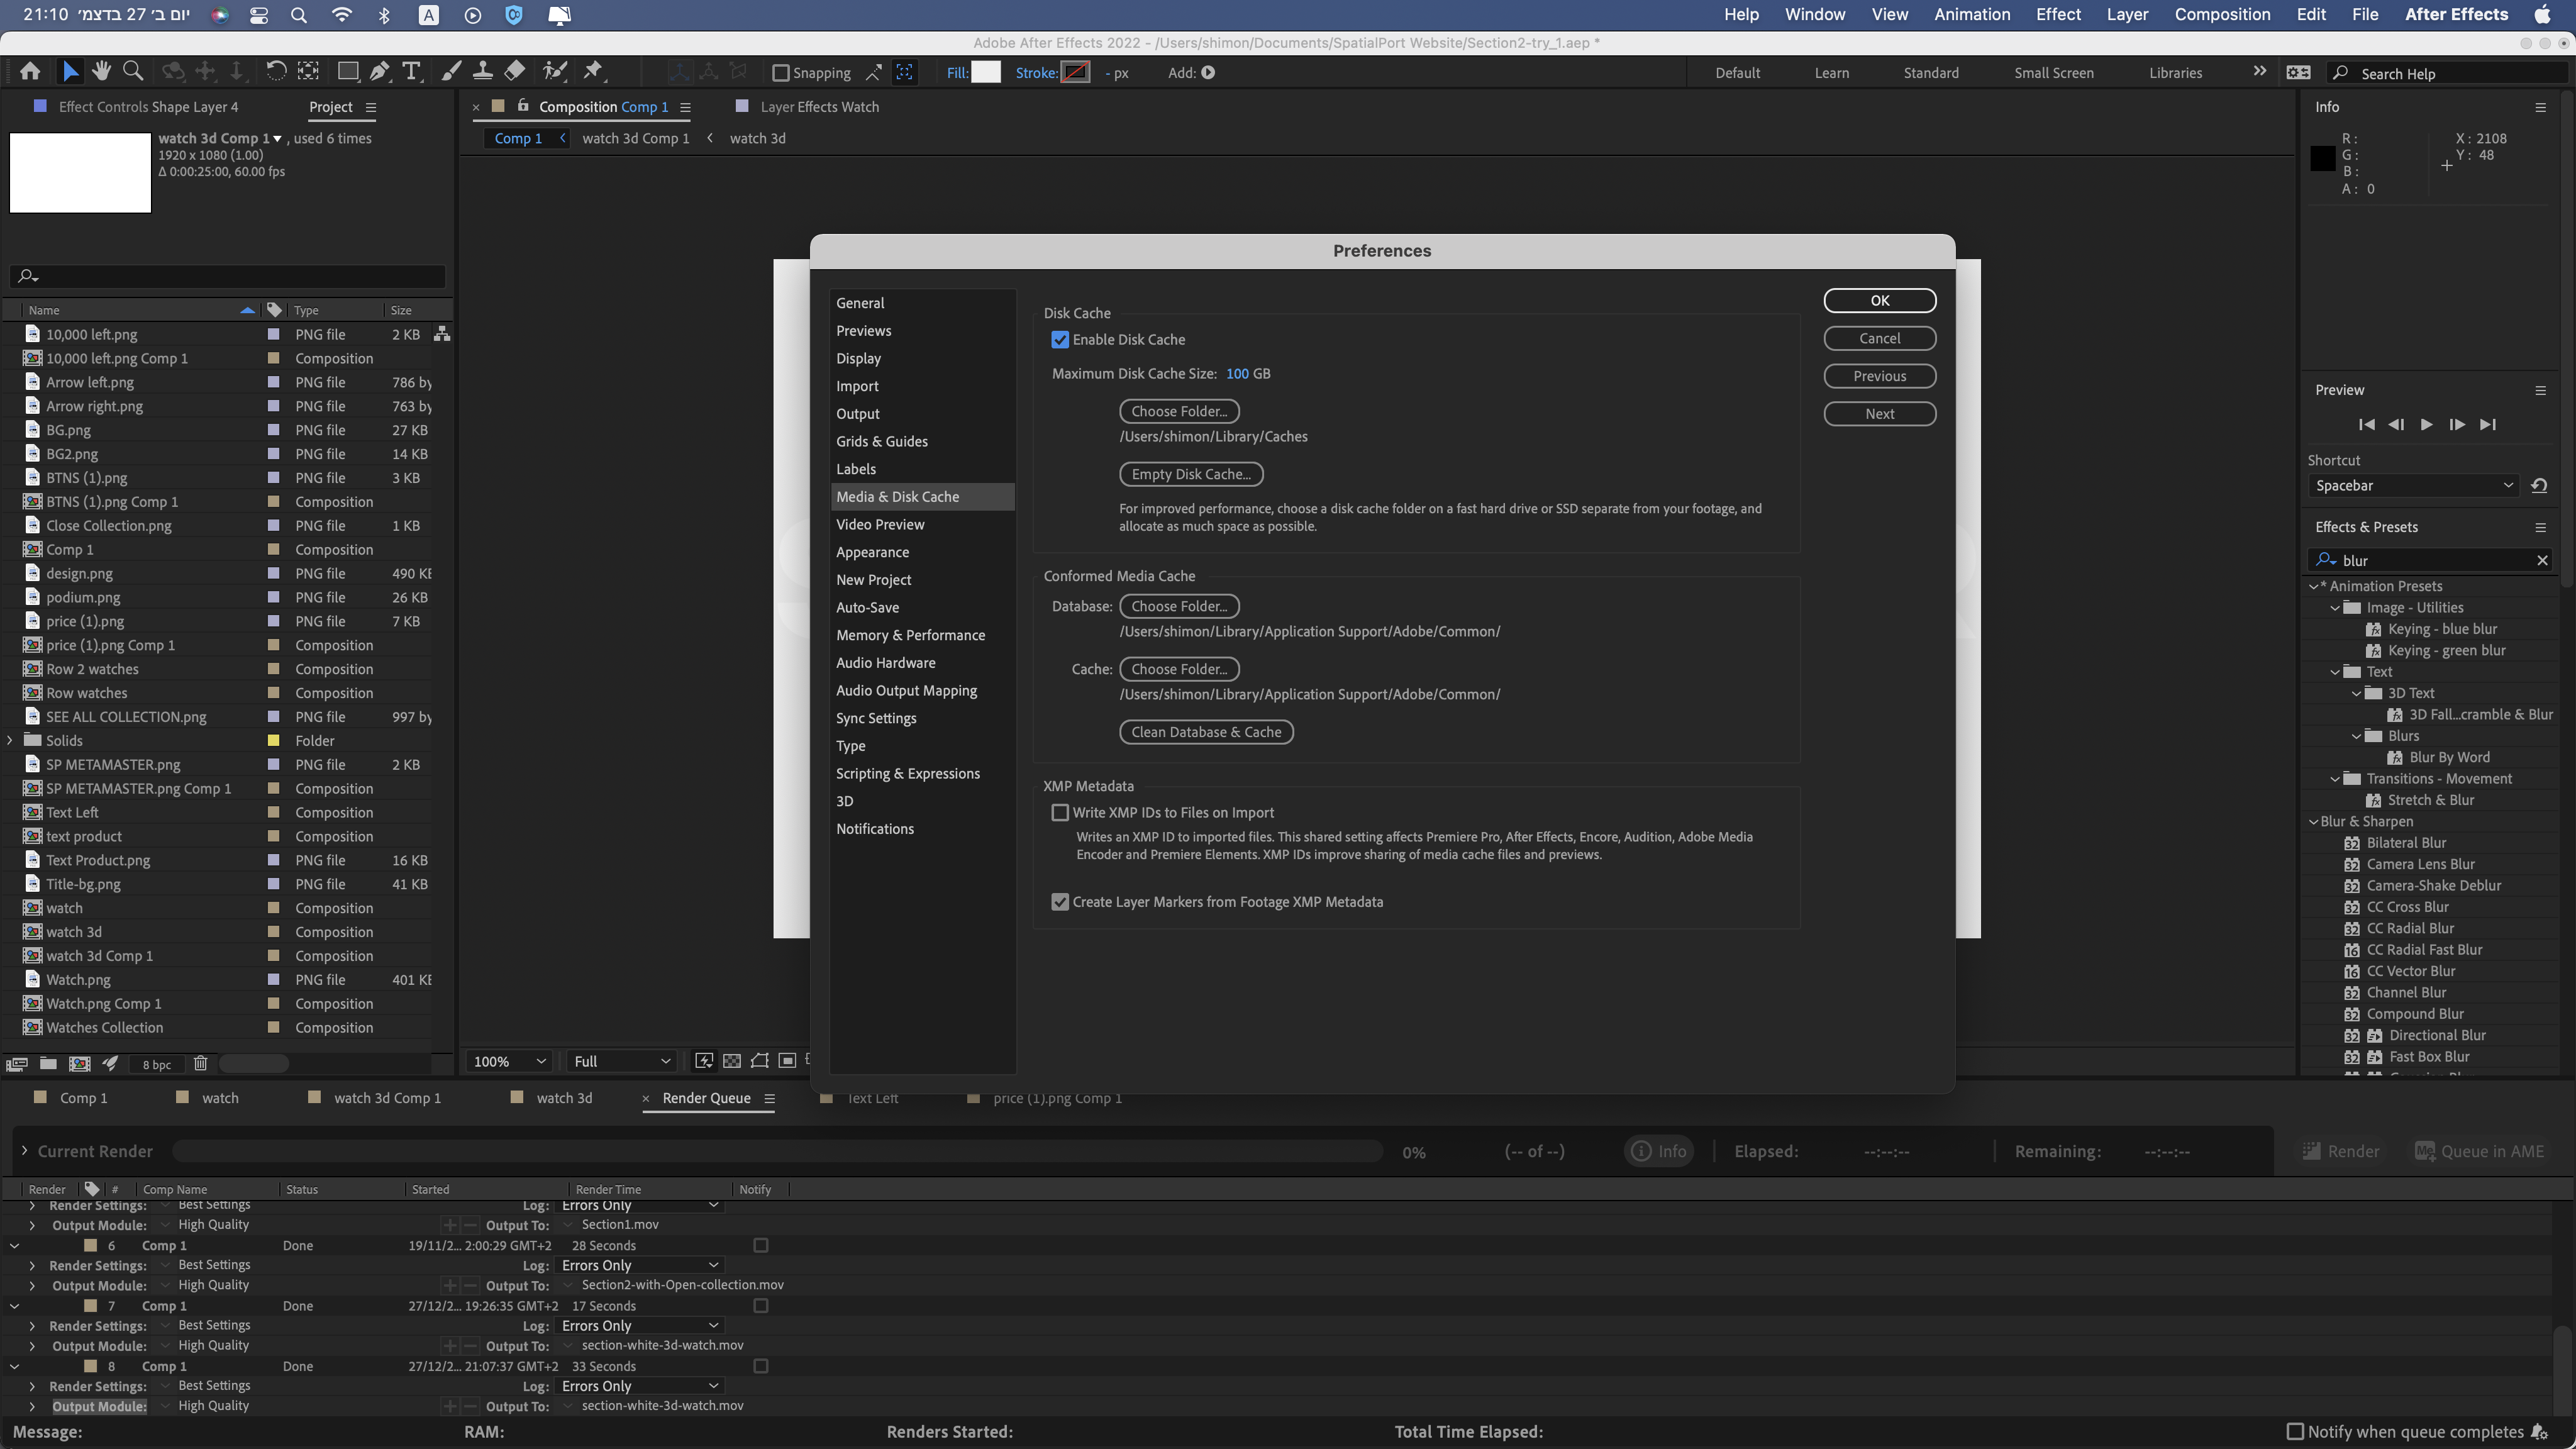Switch to the Render Queue tab
The height and width of the screenshot is (1449, 2576).
click(707, 1098)
